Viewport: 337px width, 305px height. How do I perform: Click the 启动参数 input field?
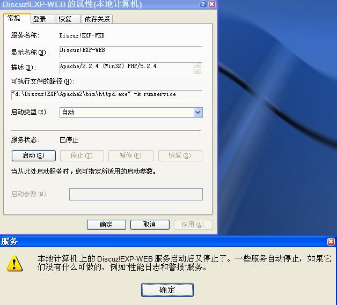point(136,194)
